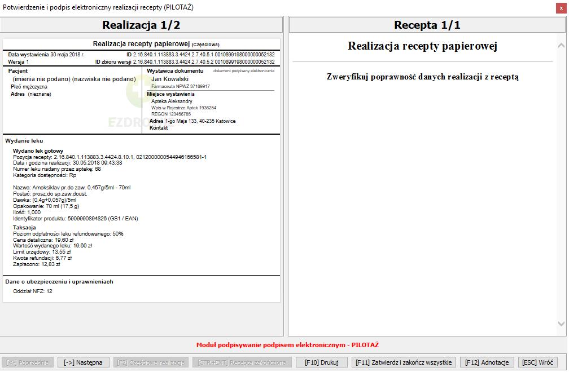Click 'Cena detaliczna: 19,60 zł'

[x=43, y=240]
